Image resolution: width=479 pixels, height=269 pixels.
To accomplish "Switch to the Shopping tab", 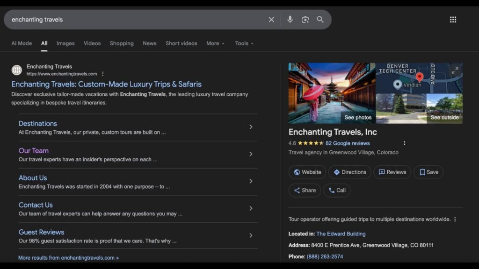I will (122, 43).
